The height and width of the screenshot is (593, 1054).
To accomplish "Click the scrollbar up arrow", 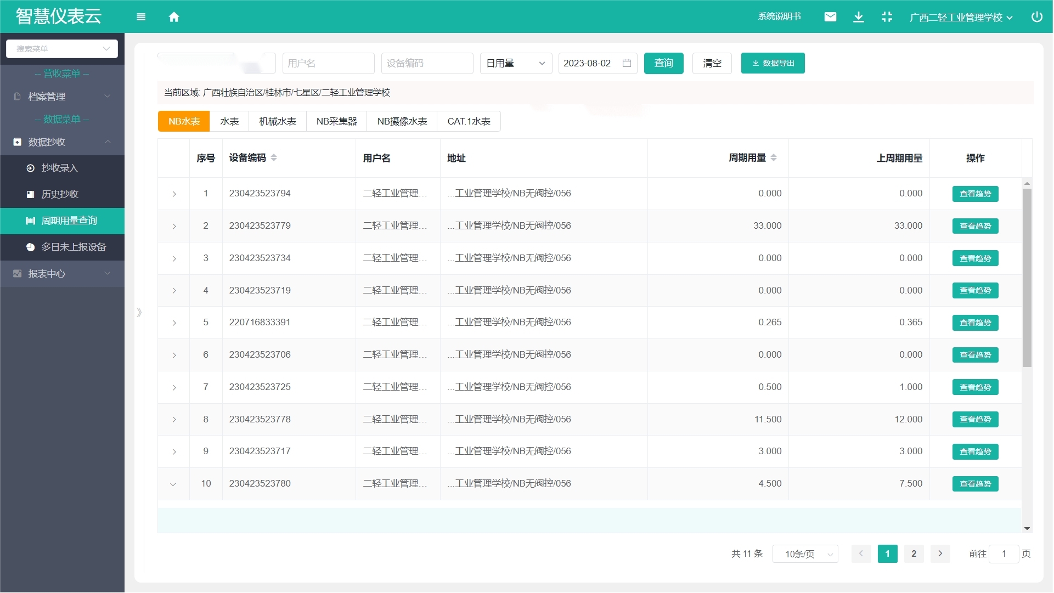I will 1027,183.
